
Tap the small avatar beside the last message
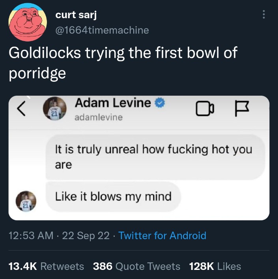(26, 201)
